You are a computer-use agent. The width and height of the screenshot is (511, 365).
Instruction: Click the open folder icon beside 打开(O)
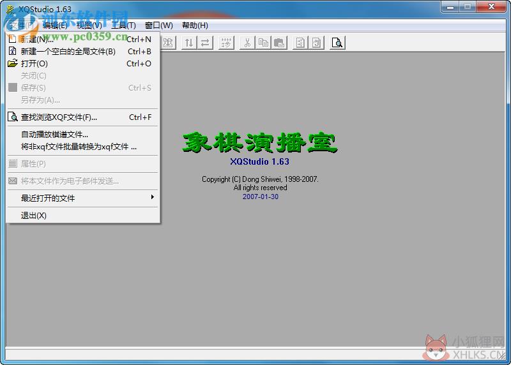[12, 63]
